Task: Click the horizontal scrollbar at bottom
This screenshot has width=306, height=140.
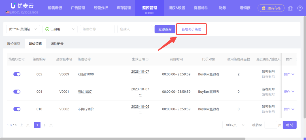Action: [x=123, y=139]
